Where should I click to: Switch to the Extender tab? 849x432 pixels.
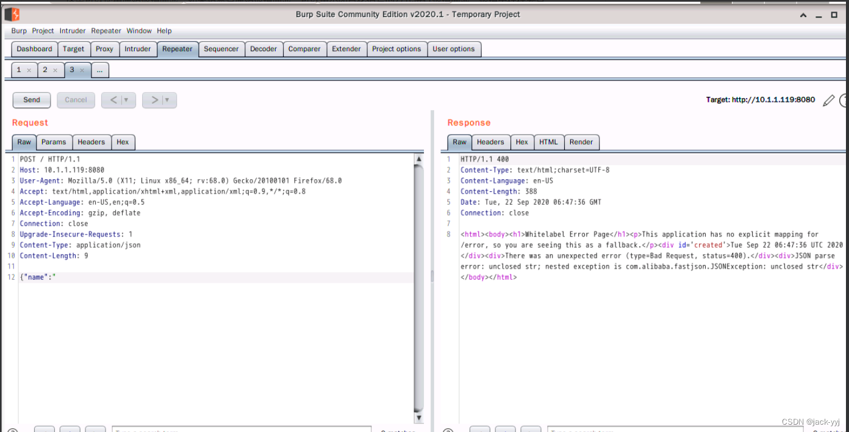point(346,49)
